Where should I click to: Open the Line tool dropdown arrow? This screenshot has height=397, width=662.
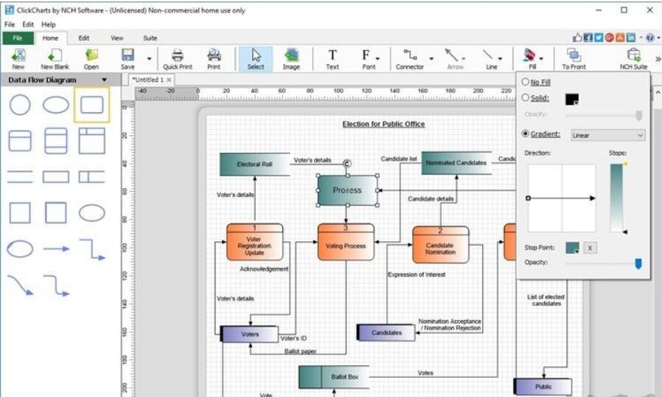[x=500, y=58]
